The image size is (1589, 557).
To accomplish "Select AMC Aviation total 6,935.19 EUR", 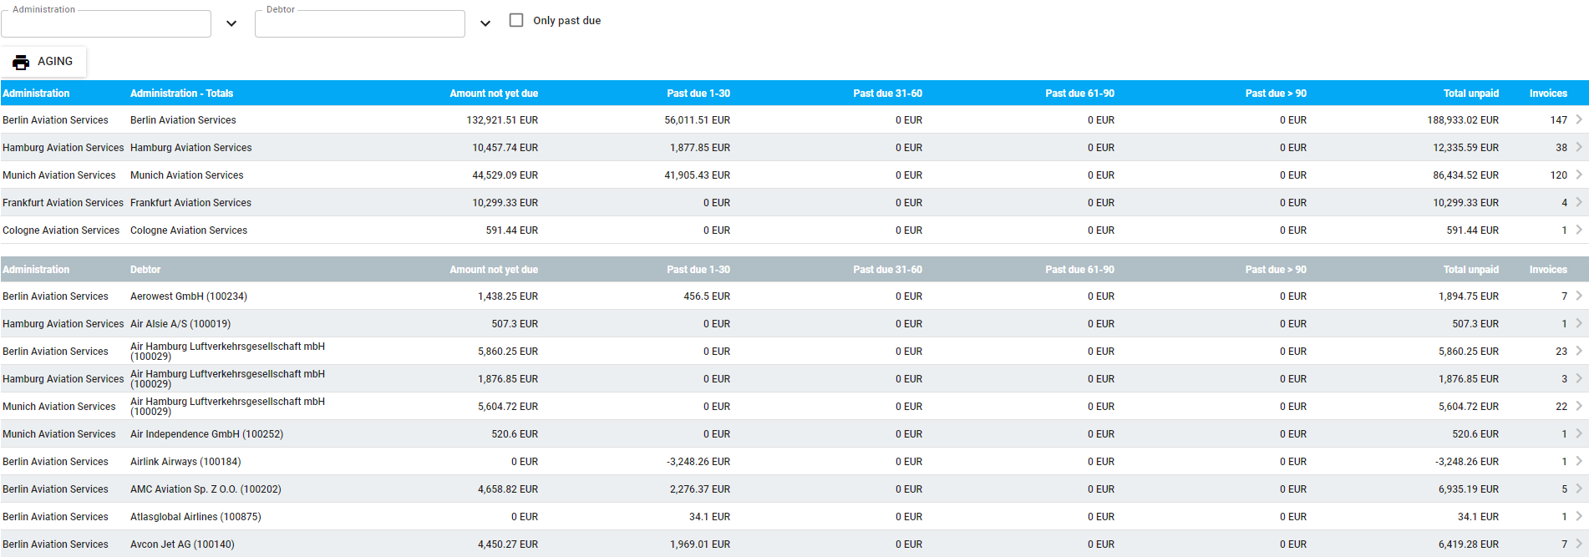I will coord(1469,489).
